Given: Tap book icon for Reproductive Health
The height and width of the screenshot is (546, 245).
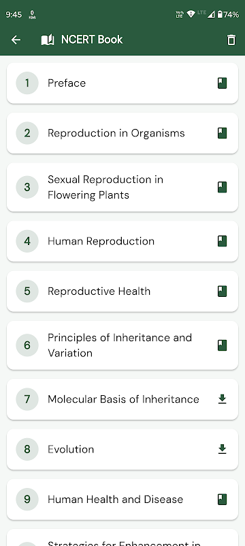Looking at the screenshot, I should coord(222,291).
